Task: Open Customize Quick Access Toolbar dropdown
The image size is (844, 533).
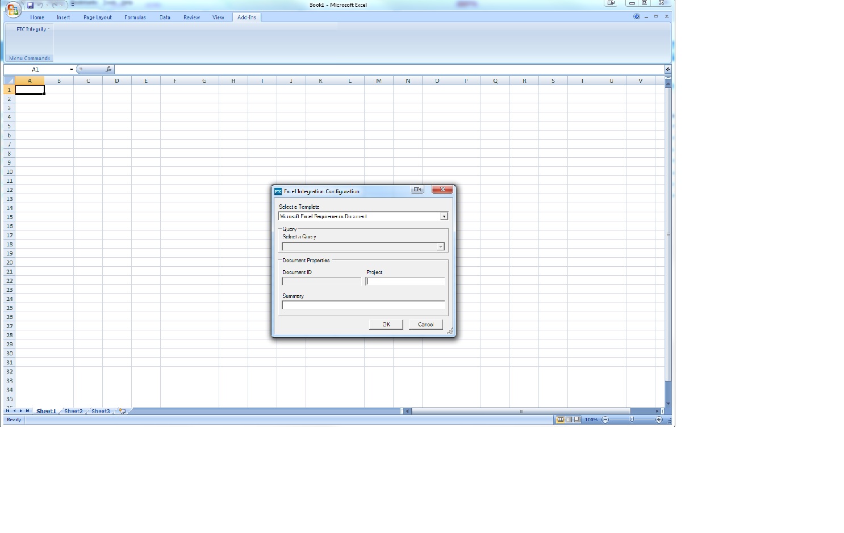Action: tap(73, 5)
